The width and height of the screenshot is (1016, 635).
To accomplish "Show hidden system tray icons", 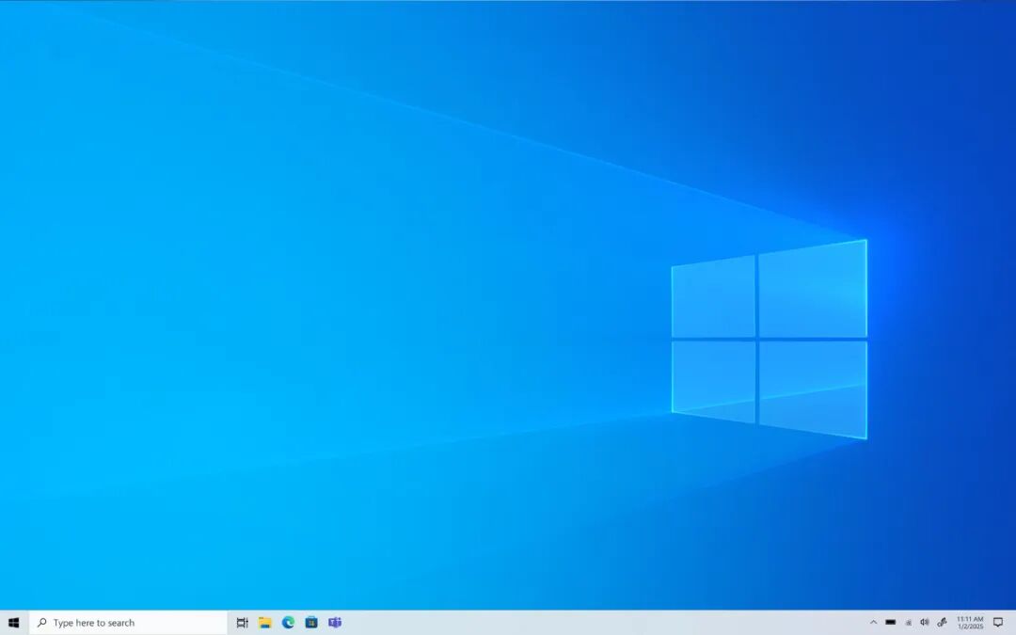I will click(x=873, y=623).
